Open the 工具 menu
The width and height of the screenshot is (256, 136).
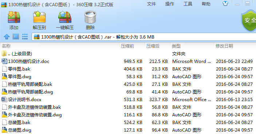point(188,4)
